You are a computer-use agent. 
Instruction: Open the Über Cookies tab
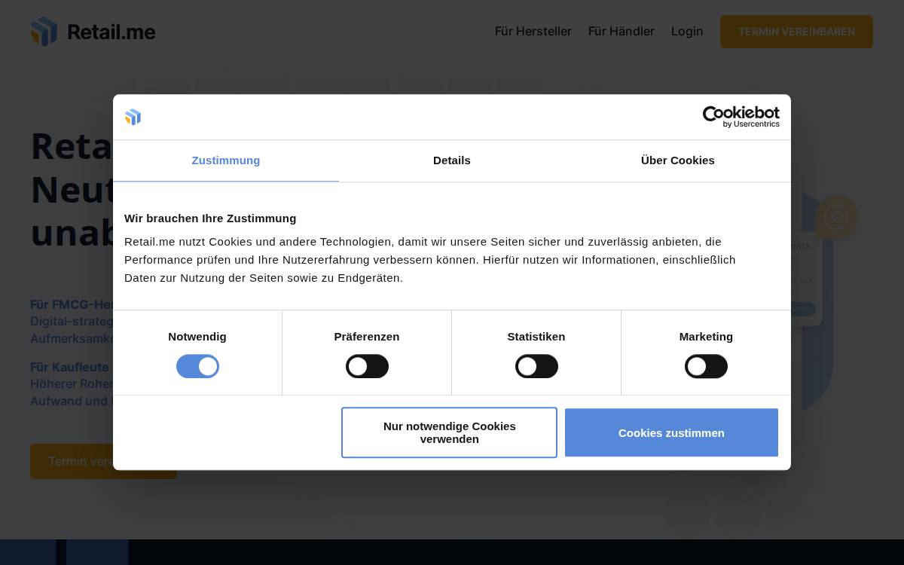coord(678,160)
